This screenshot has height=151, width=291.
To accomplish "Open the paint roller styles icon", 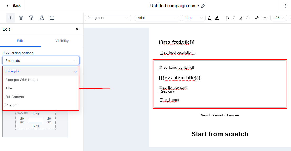I will pyautogui.click(x=31, y=18).
